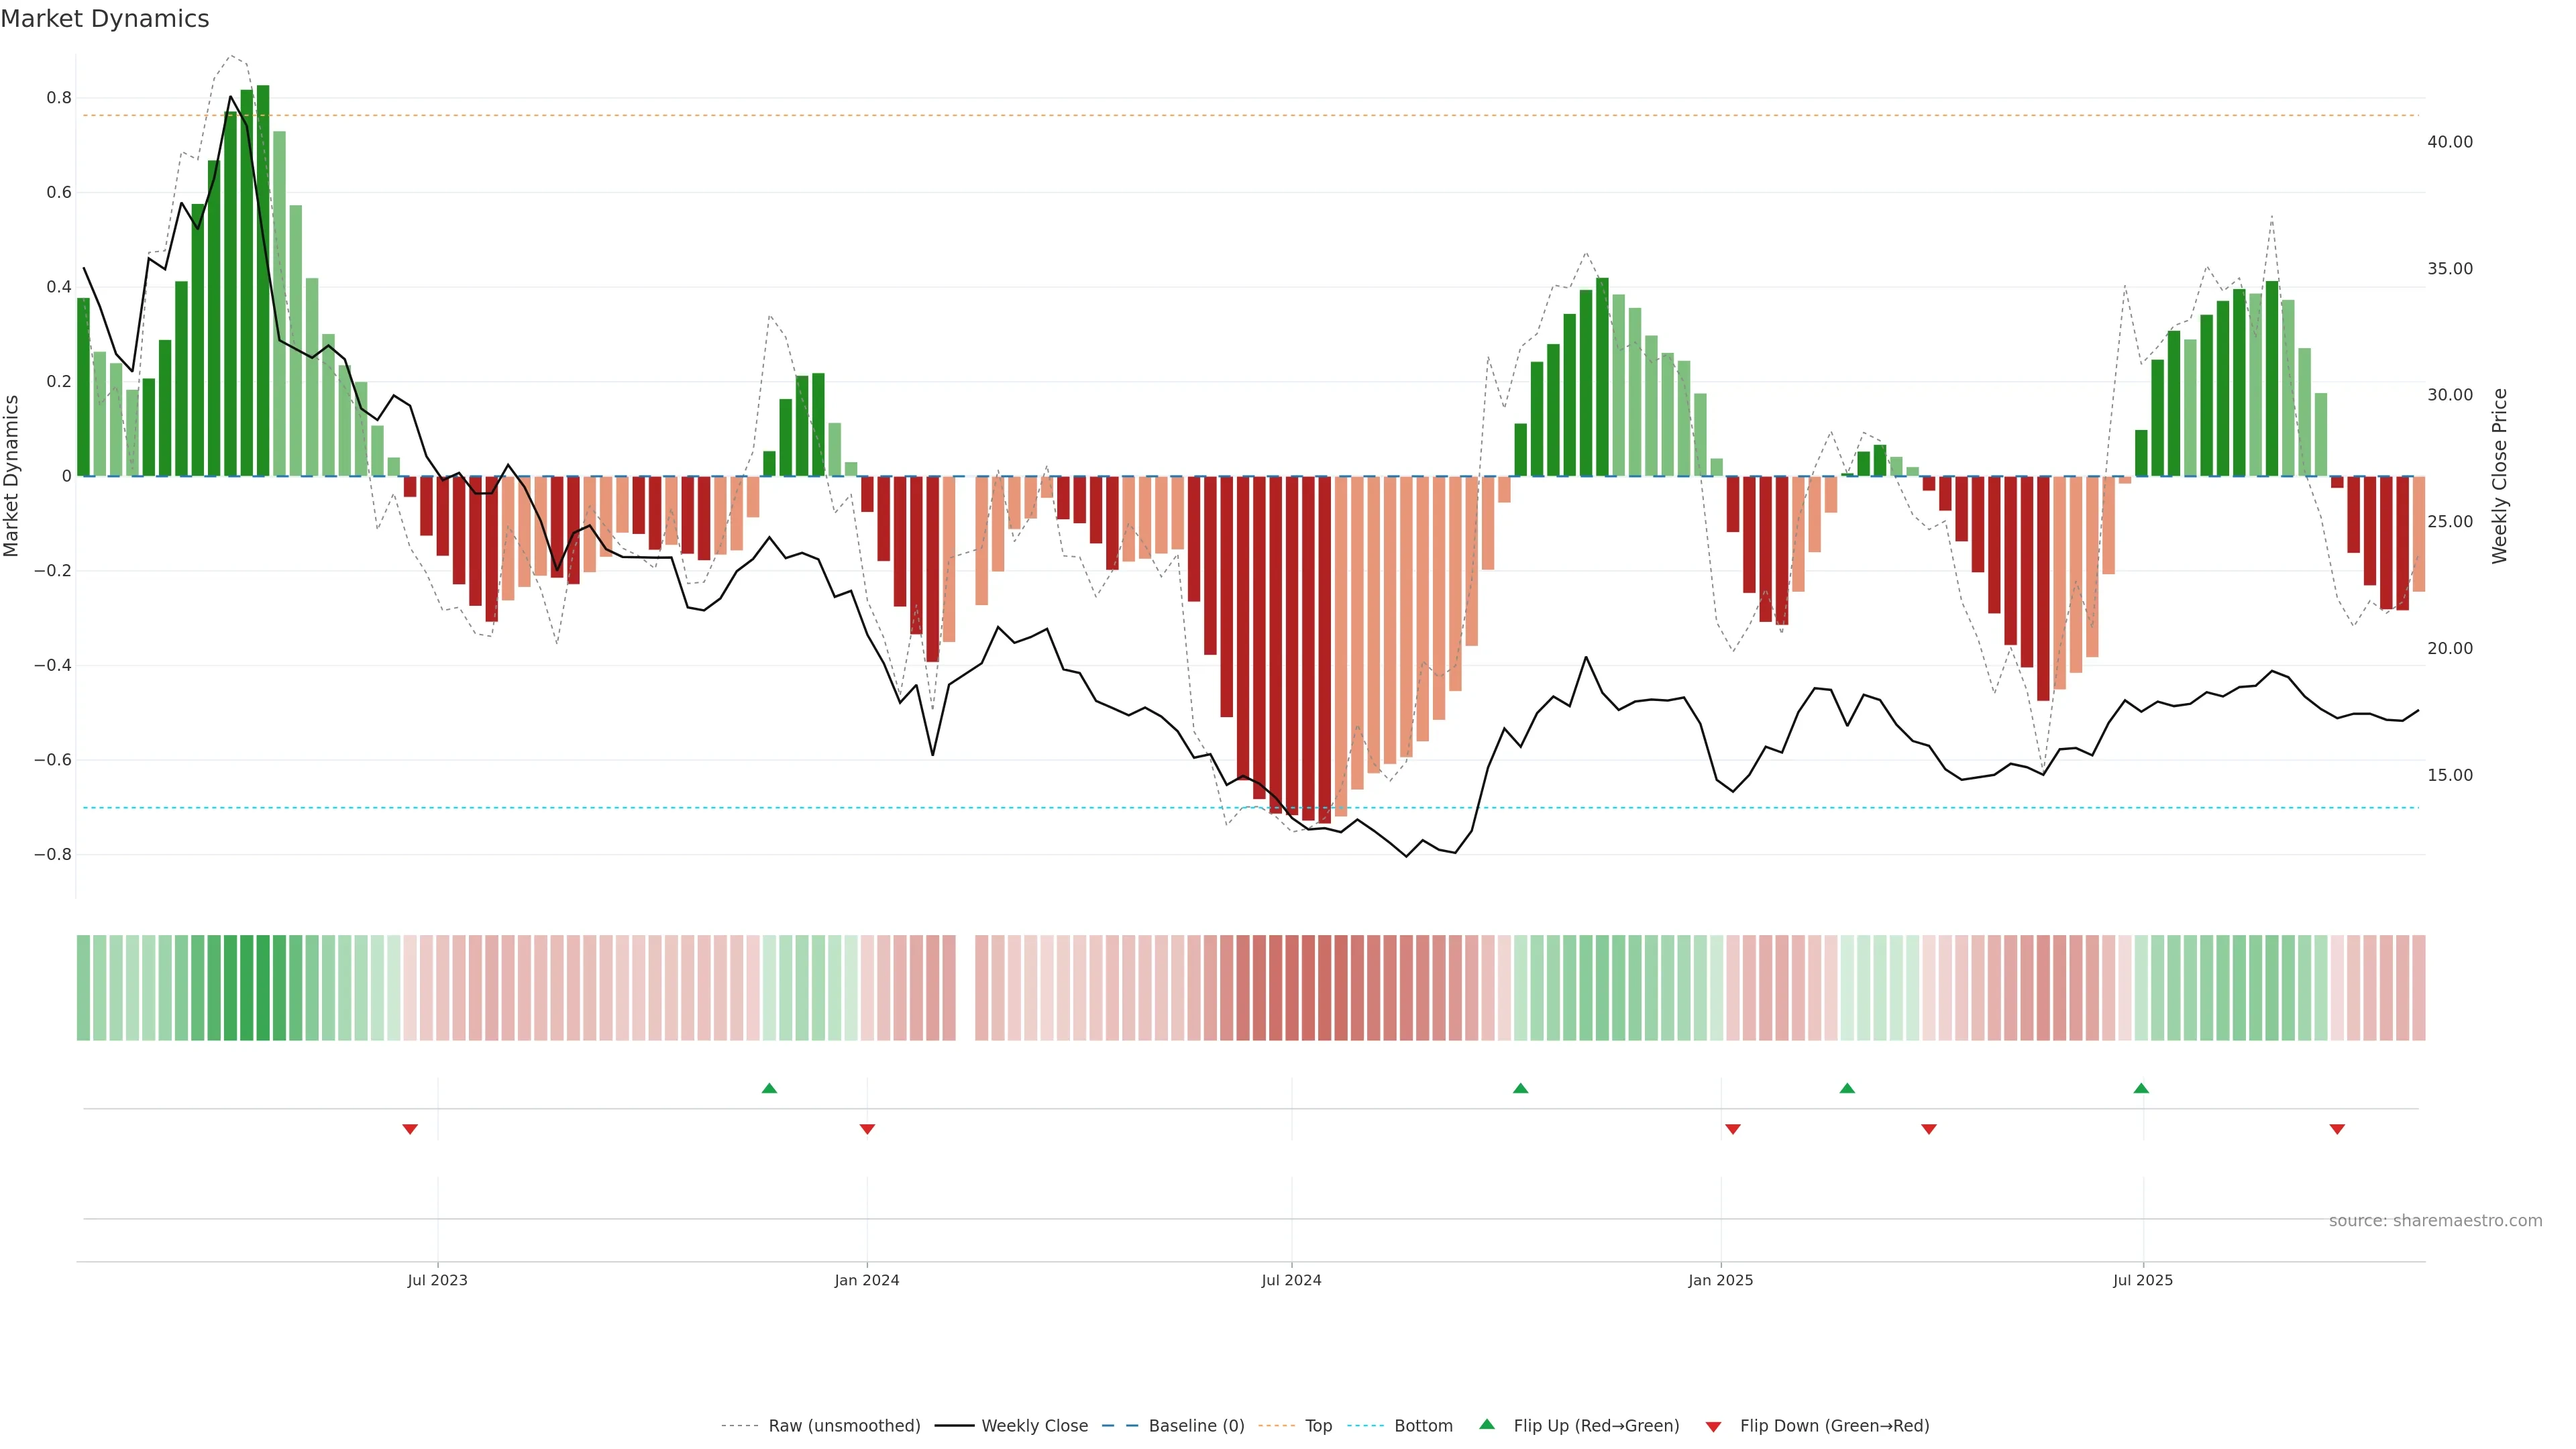This screenshot has height=1449, width=2576.
Task: Click the Market Dynamics chart title
Action: point(105,19)
